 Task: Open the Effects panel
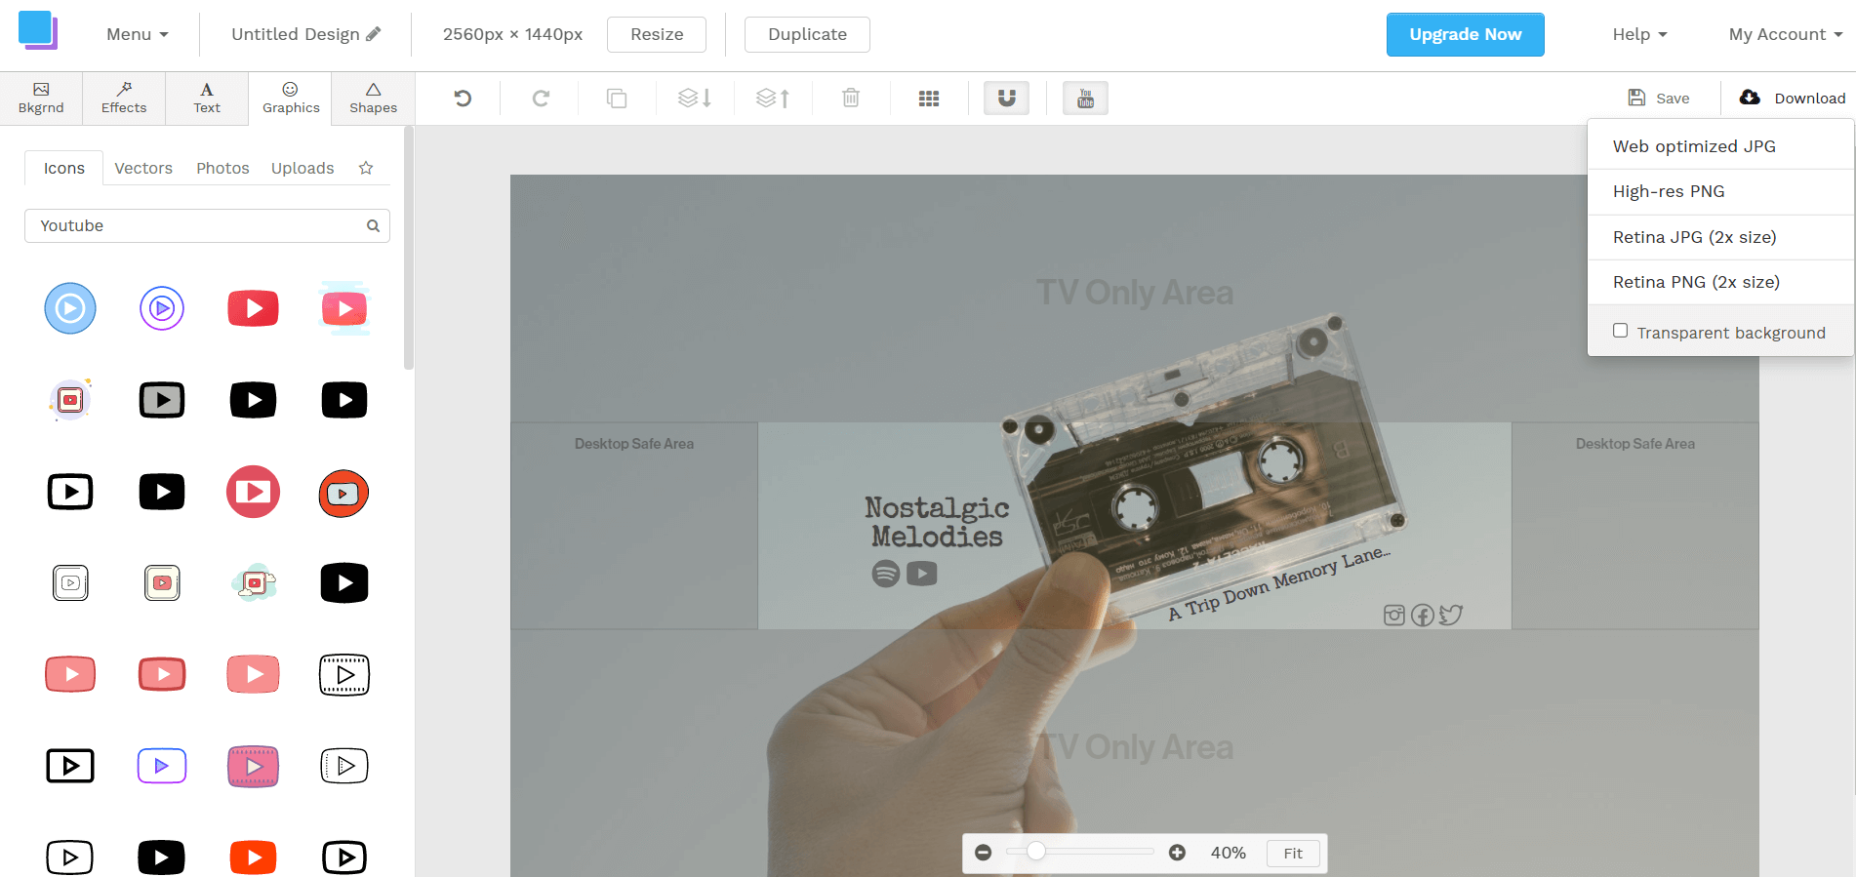124,99
